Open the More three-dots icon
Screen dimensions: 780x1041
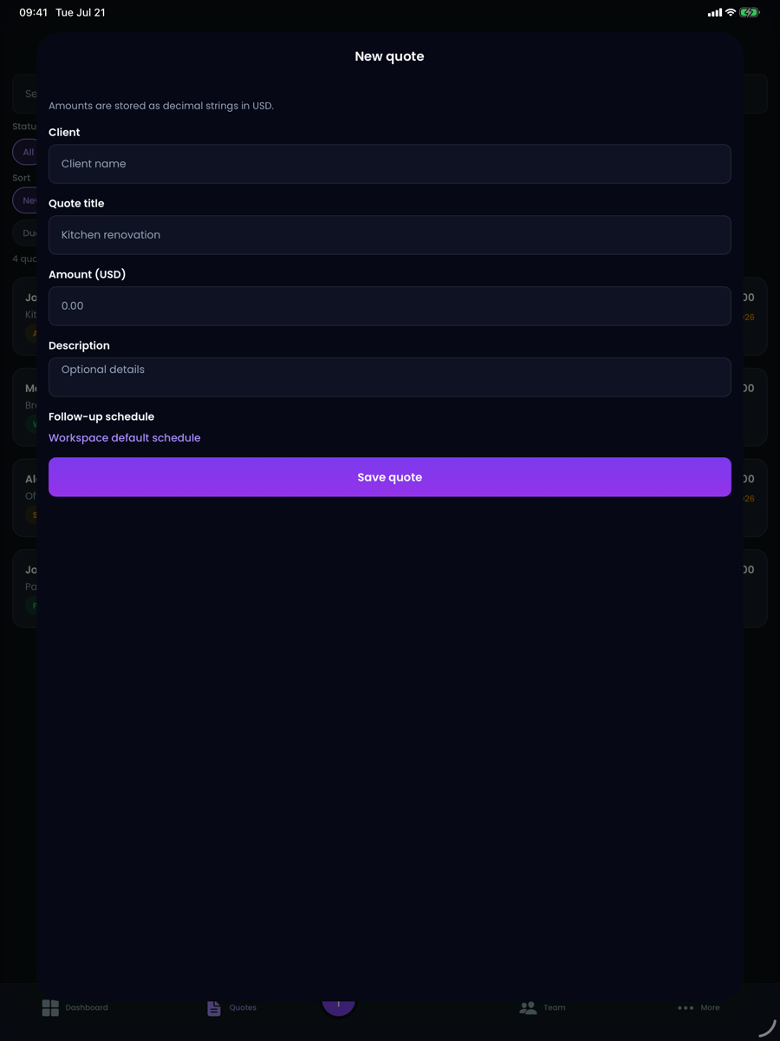[x=686, y=1008]
